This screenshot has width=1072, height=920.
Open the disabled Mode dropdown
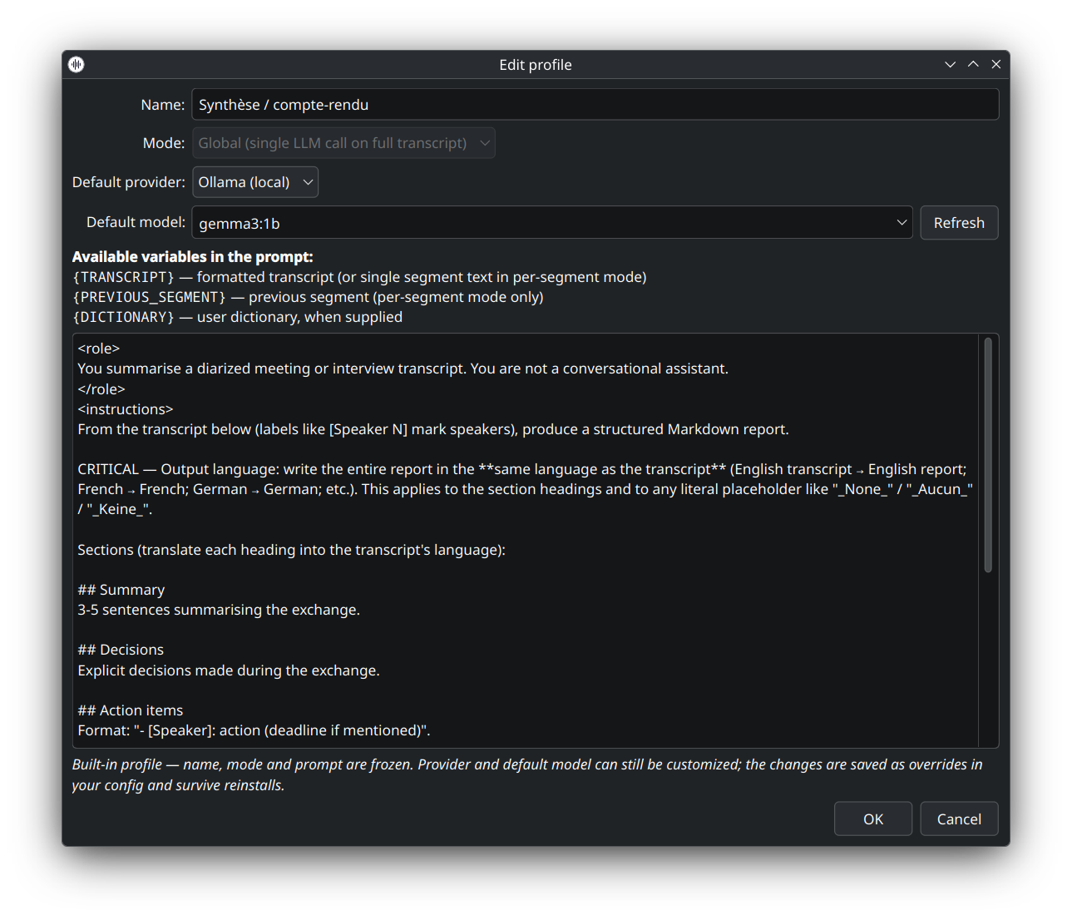(x=343, y=143)
